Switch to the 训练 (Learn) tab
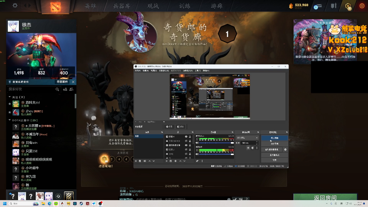 pos(185,6)
